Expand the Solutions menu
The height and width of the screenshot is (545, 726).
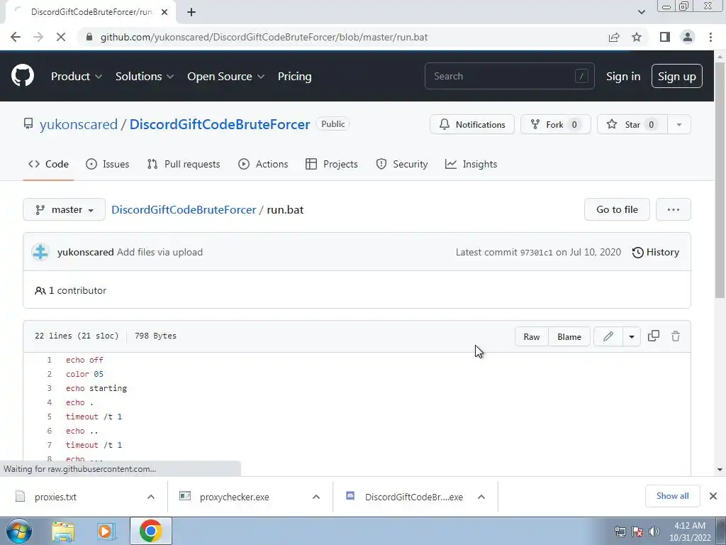coord(145,77)
